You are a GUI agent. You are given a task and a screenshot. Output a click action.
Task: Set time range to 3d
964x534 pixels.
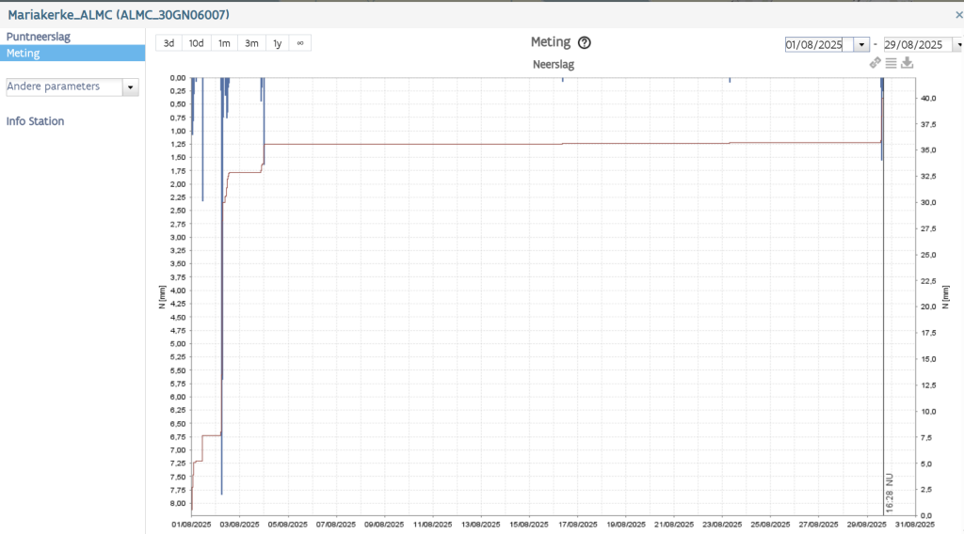[x=169, y=43]
